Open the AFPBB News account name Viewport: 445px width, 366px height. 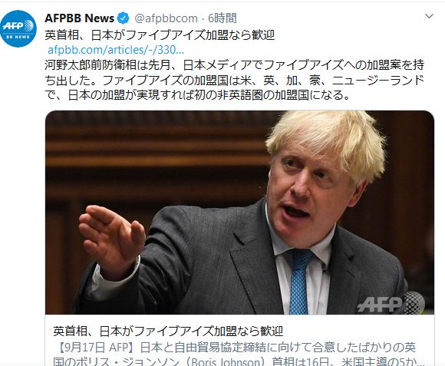[x=79, y=18]
